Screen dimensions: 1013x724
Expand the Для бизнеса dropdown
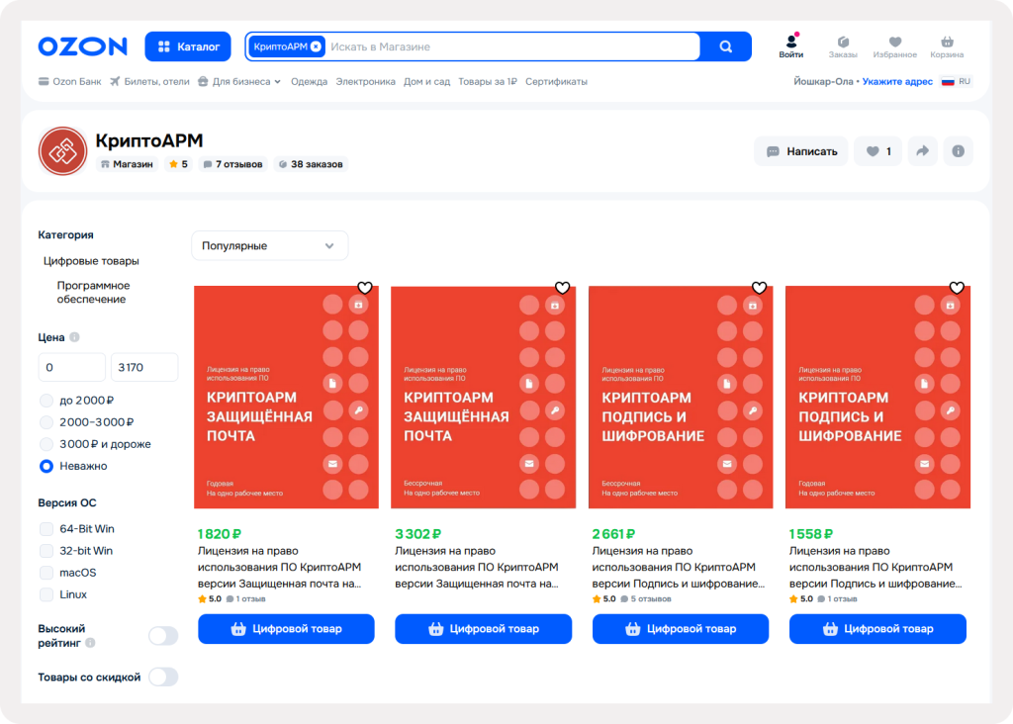(239, 81)
